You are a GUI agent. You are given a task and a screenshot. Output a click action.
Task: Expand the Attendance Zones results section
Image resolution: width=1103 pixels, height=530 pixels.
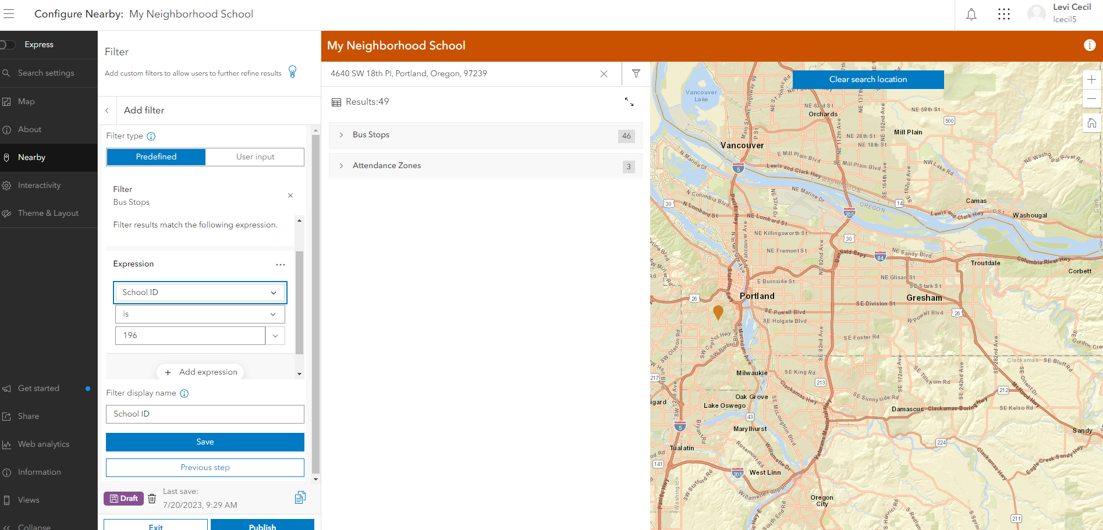tap(341, 165)
